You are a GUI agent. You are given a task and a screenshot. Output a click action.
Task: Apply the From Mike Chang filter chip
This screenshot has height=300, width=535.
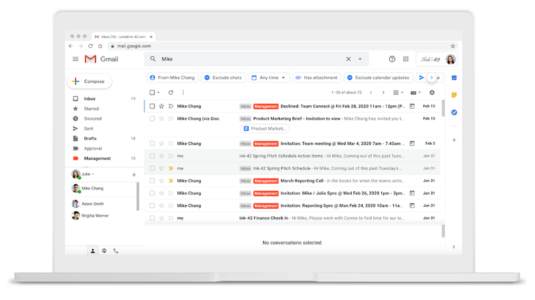(173, 77)
